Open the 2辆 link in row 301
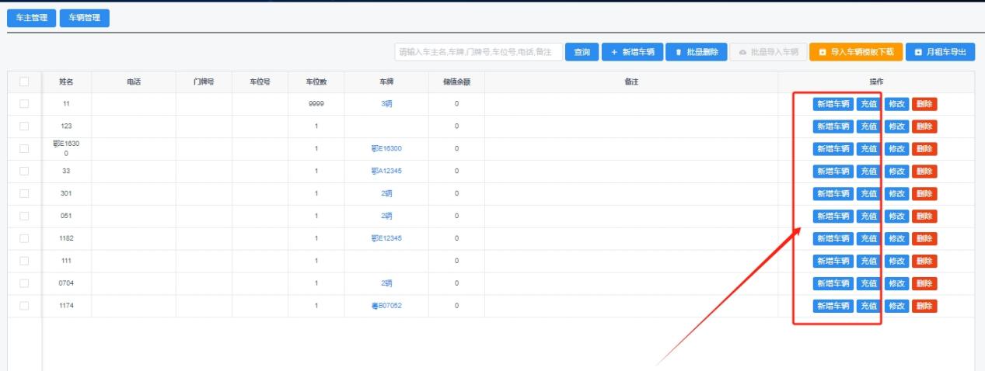This screenshot has height=371, width=985. pyautogui.click(x=386, y=193)
